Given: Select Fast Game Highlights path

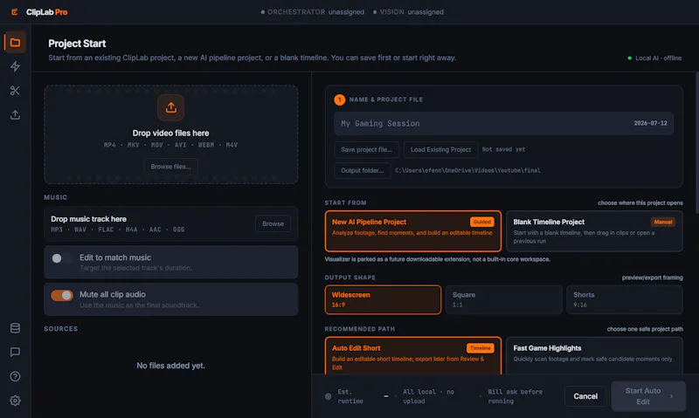Looking at the screenshot, I should click(594, 356).
